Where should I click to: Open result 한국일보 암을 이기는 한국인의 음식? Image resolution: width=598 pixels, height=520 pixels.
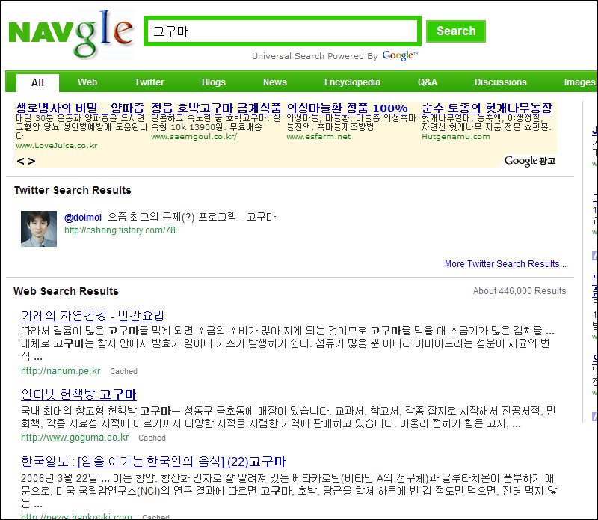pyautogui.click(x=153, y=462)
